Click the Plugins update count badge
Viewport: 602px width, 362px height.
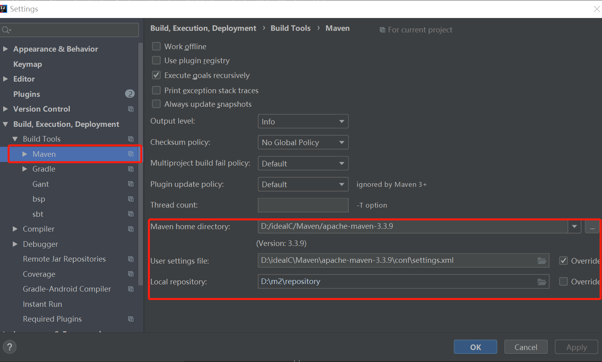(x=130, y=94)
